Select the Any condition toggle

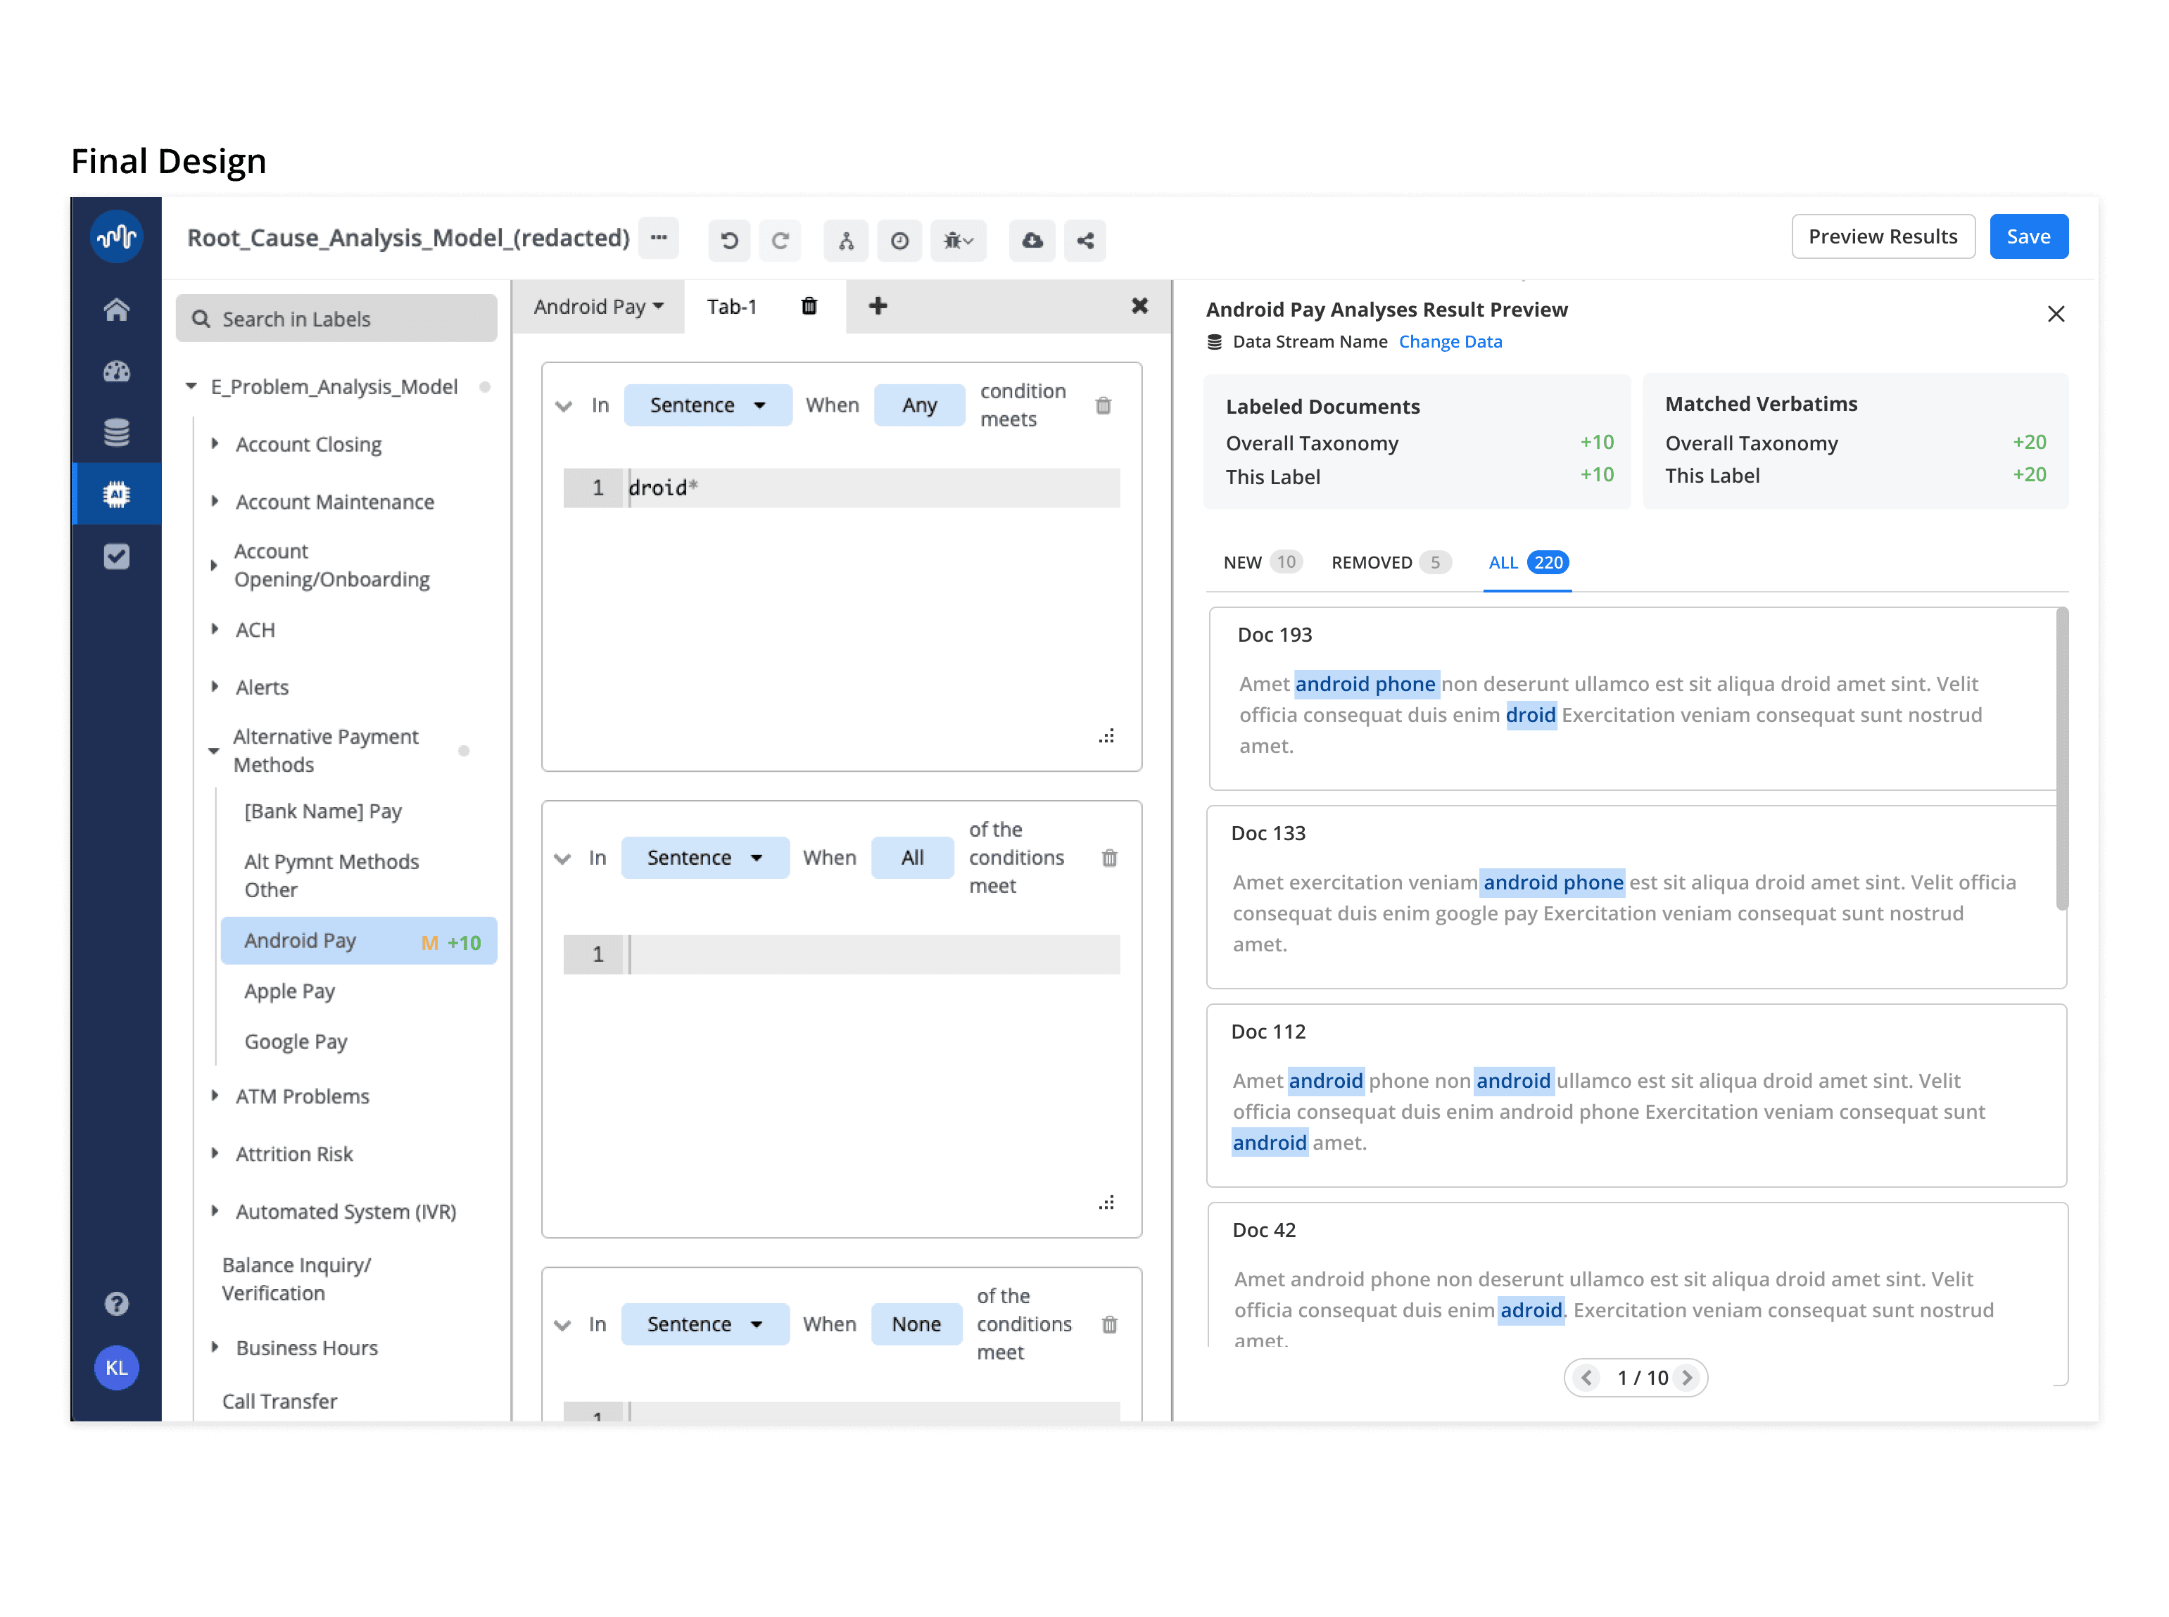[919, 405]
